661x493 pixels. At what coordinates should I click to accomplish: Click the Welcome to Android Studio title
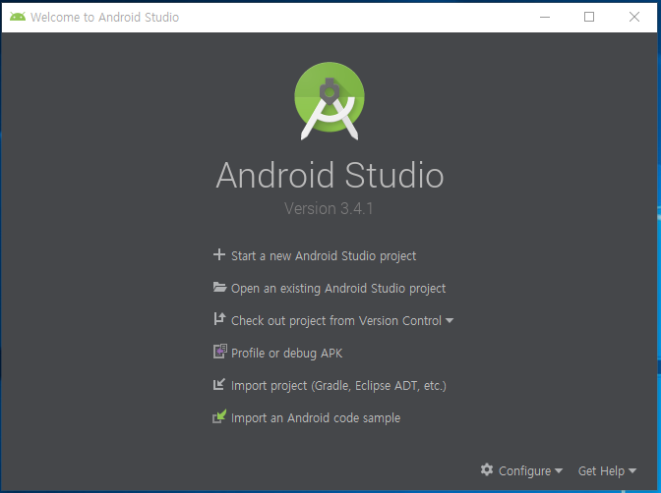tap(104, 18)
